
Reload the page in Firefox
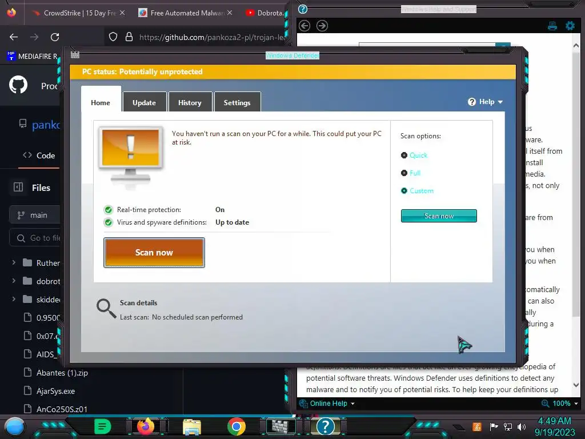coord(55,37)
